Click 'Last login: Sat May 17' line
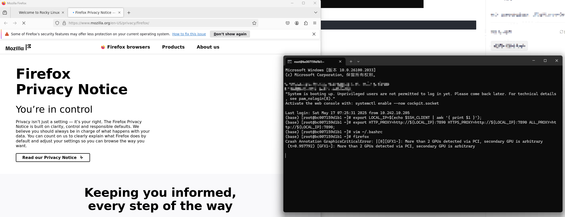565x217 pixels. click(x=347, y=113)
